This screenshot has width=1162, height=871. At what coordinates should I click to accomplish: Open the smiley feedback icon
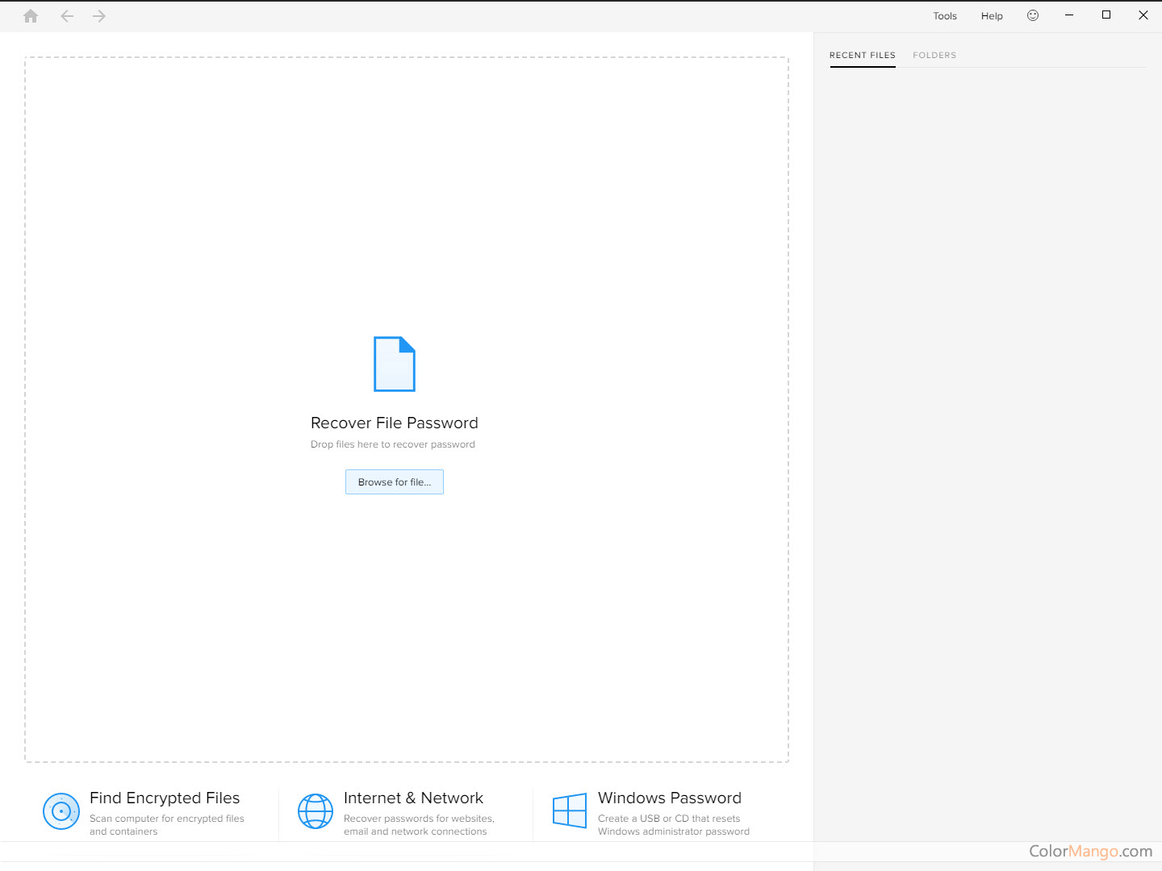pyautogui.click(x=1033, y=15)
